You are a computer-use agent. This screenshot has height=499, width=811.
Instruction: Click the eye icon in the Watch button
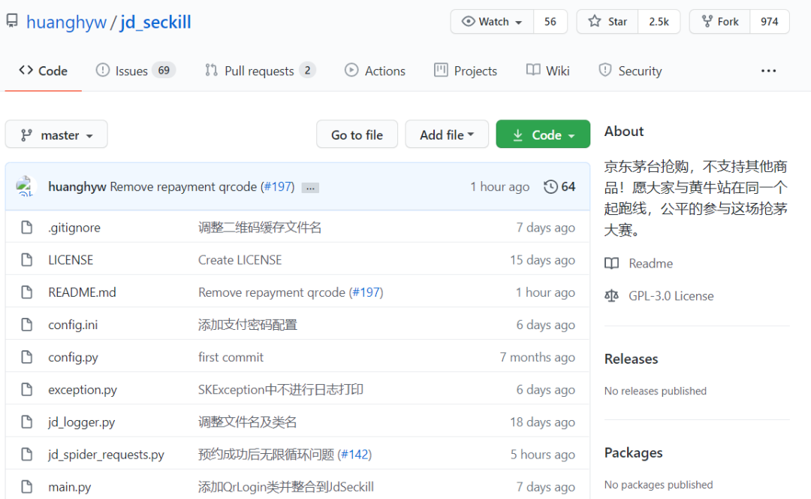[x=468, y=21]
